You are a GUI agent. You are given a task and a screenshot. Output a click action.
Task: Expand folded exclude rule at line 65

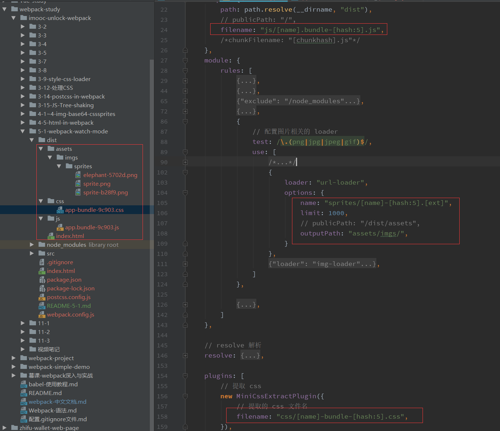pos(185,101)
